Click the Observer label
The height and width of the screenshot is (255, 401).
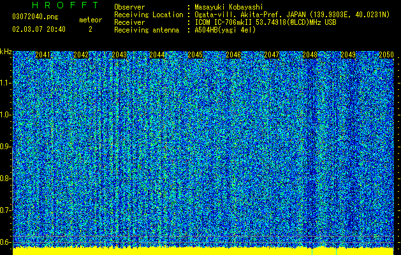(x=129, y=7)
